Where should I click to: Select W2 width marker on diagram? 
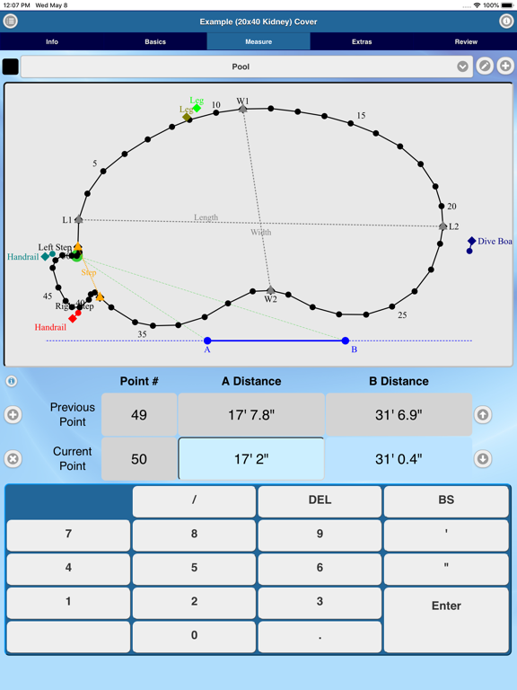[270, 290]
